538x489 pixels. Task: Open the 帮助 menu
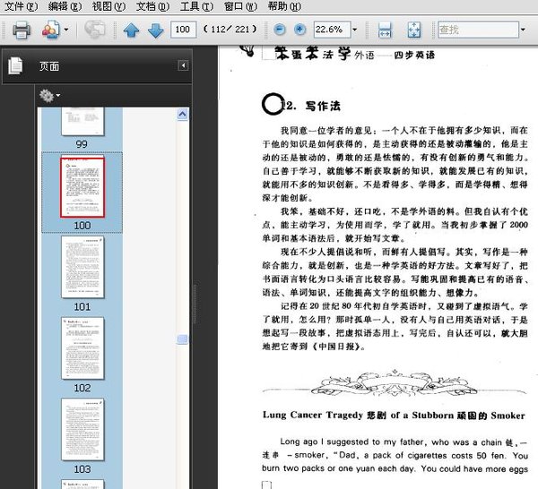pyautogui.click(x=284, y=6)
